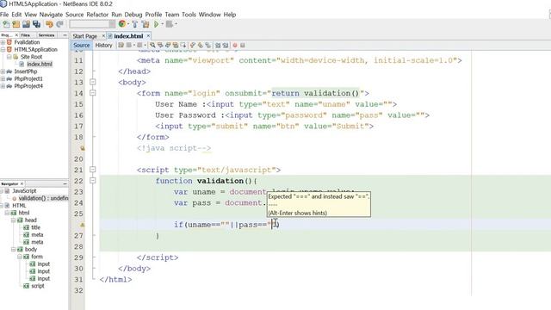This screenshot has height=310, width=551.
Task: Click the warning hint icon beside the if statement line
Action: 83,225
